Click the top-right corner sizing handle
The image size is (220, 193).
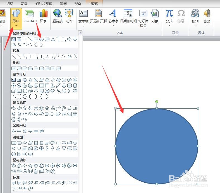point(198,108)
